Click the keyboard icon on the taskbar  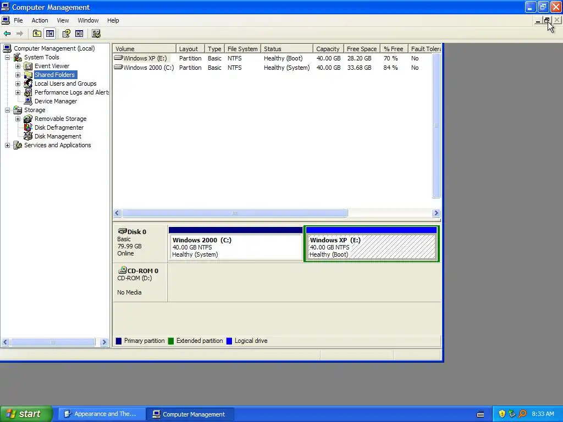click(x=481, y=414)
